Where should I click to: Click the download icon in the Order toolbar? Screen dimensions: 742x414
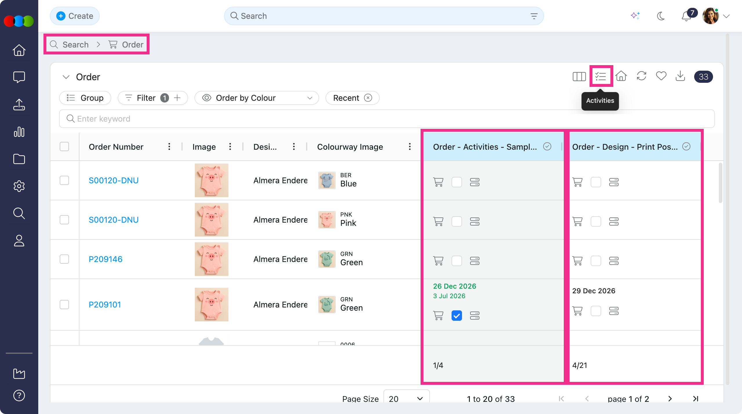(x=680, y=76)
